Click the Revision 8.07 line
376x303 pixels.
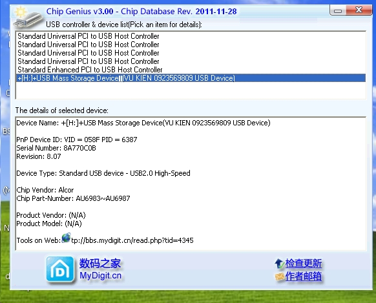click(x=39, y=156)
